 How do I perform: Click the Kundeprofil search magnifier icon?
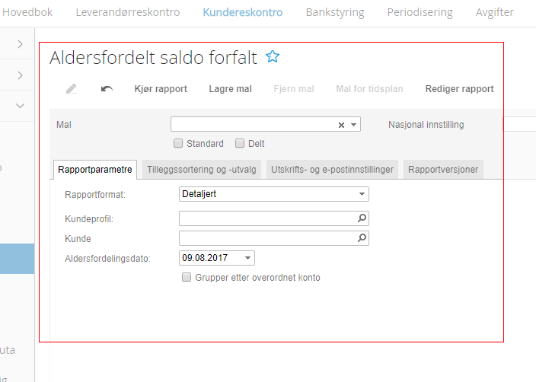(362, 218)
